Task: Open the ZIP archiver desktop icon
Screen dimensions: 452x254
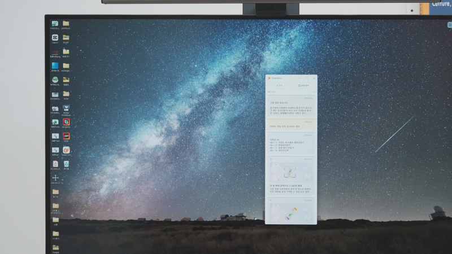Action: 66,136
